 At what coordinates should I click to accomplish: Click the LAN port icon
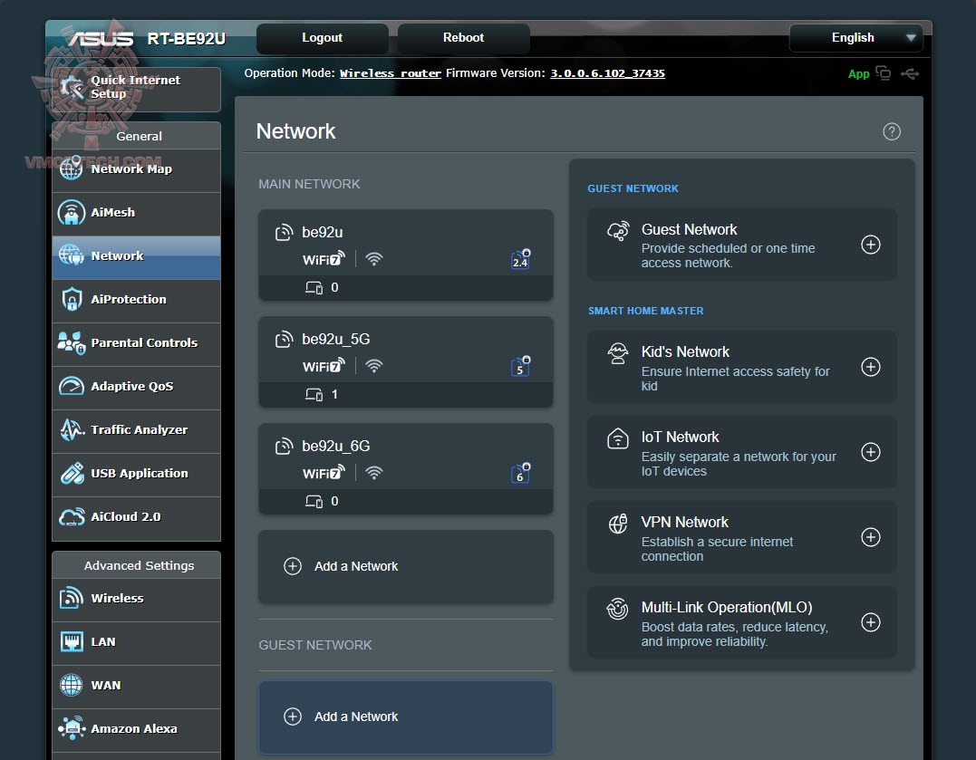(72, 641)
